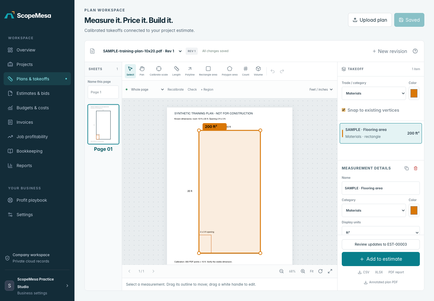Viewport: 434px width, 301px height.
Task: Expand plan viewer to fullscreen
Action: pyautogui.click(x=330, y=271)
